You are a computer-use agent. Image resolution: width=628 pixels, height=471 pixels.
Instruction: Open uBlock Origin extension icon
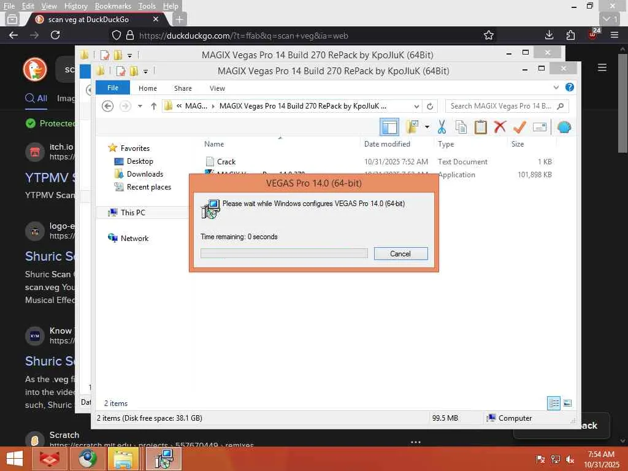593,34
